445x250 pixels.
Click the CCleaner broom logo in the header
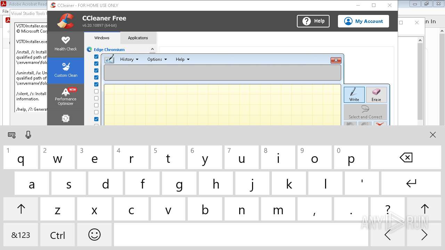tap(66, 21)
